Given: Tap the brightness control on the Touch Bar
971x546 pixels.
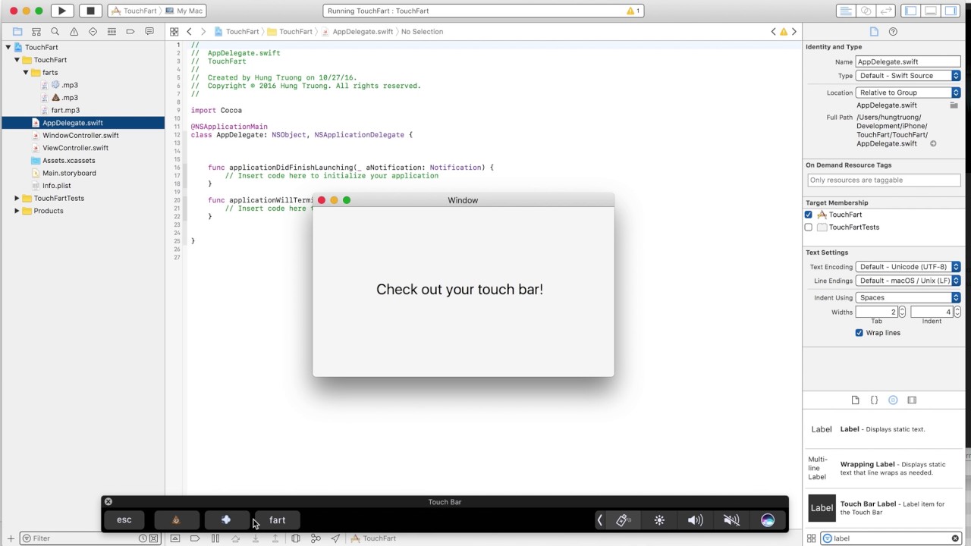Looking at the screenshot, I should coord(659,520).
